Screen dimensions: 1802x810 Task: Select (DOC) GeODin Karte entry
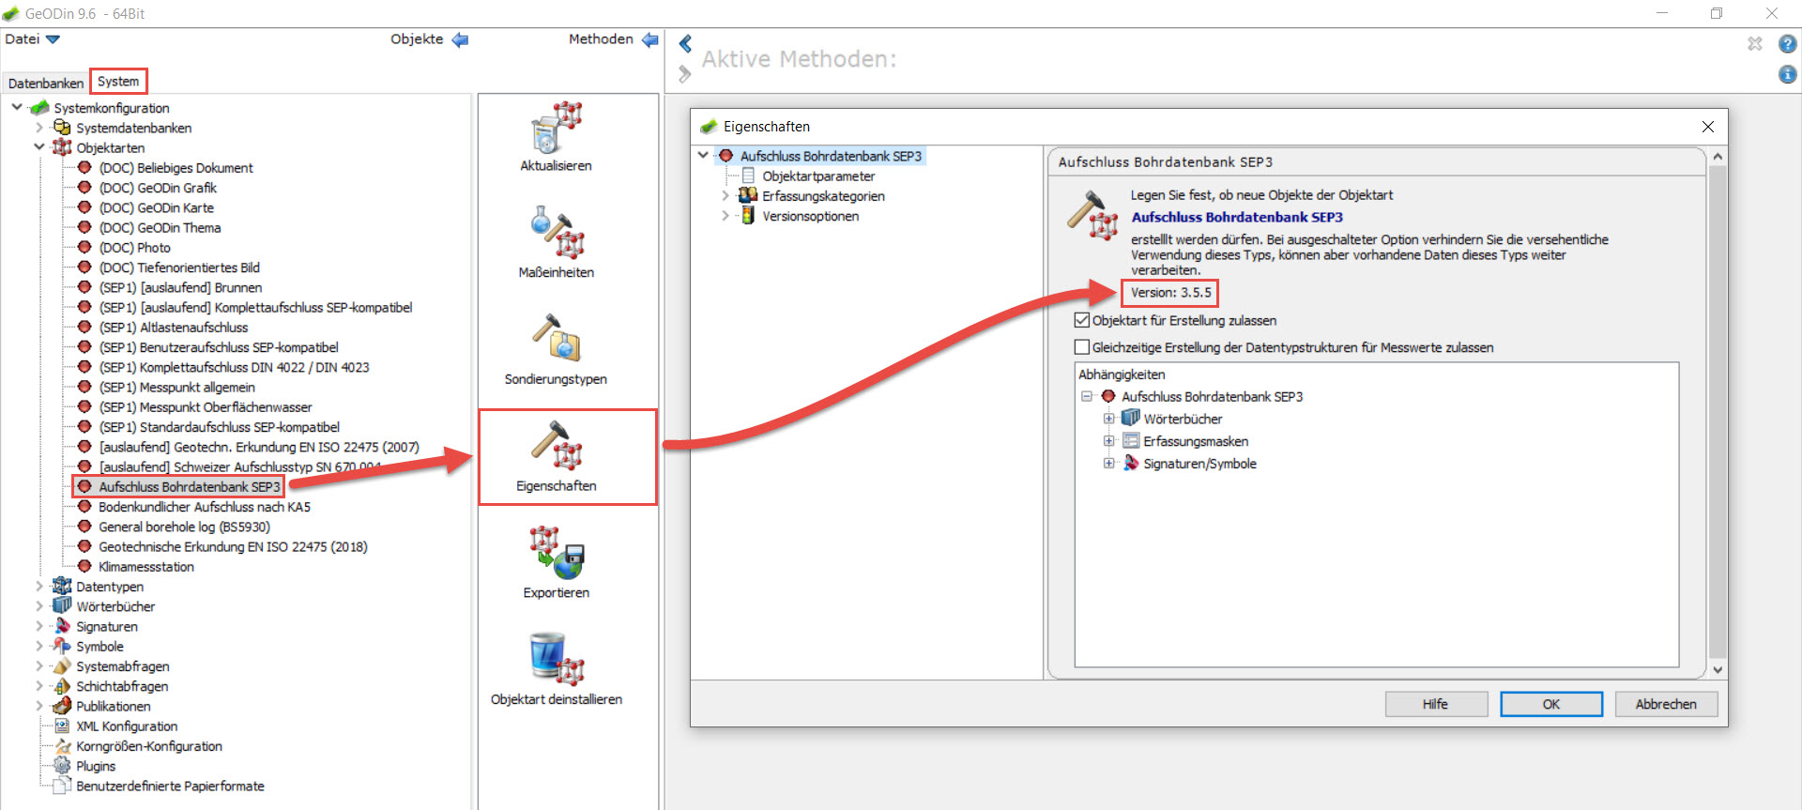tap(157, 207)
